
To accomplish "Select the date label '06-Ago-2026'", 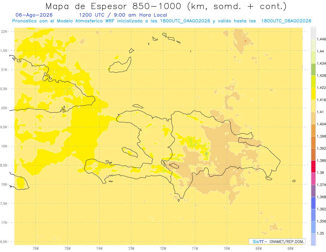I will coord(34,15).
